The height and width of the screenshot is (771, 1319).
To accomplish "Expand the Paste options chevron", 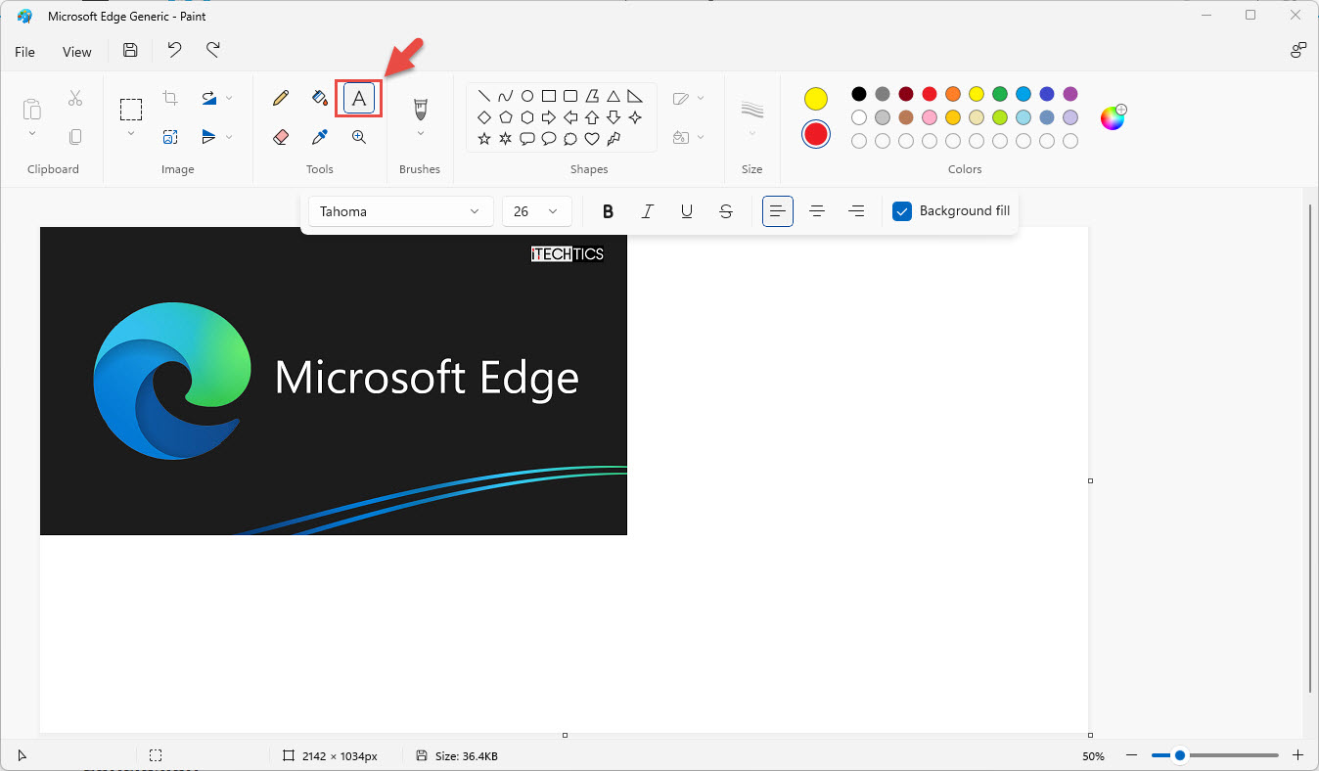I will (32, 134).
